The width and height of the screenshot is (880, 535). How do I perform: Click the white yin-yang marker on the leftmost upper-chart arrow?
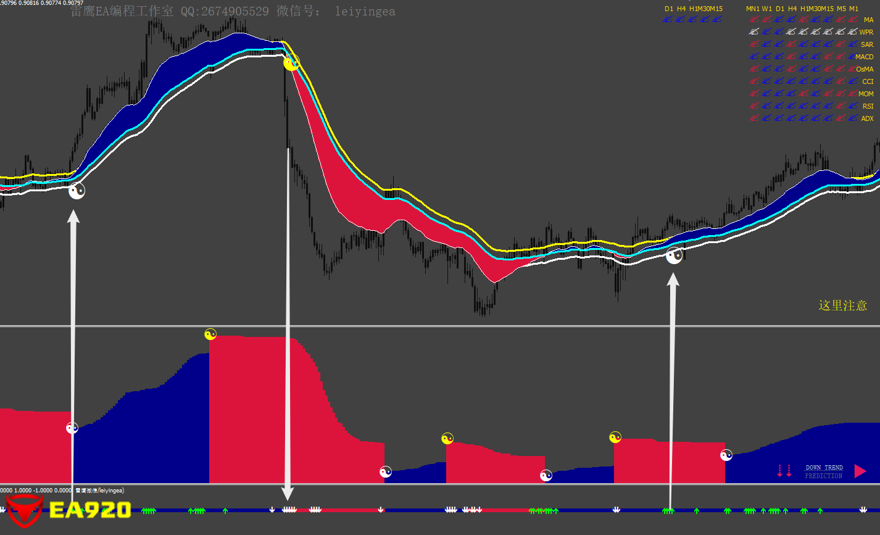coord(77,191)
